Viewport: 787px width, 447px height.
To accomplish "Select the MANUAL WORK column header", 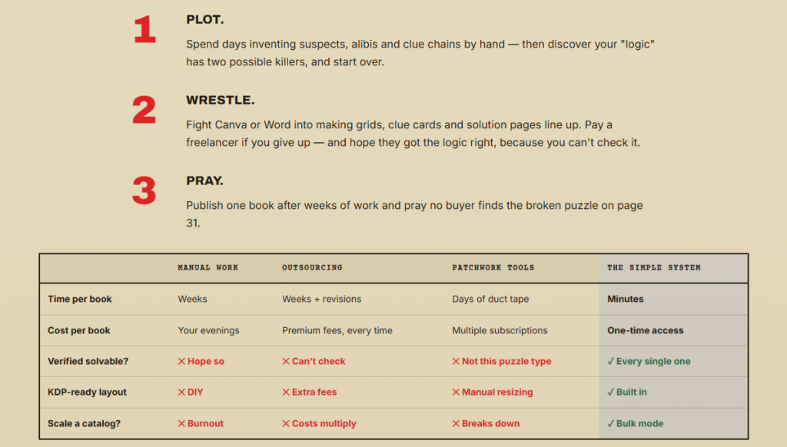I will [x=208, y=268].
